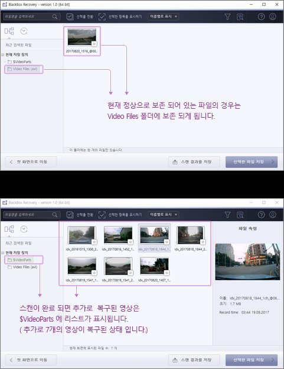Tick the checkbox on thumbnail idx_20170820_1407_1
Image resolution: width=284 pixels, height=369 pixels.
pyautogui.click(x=167, y=273)
